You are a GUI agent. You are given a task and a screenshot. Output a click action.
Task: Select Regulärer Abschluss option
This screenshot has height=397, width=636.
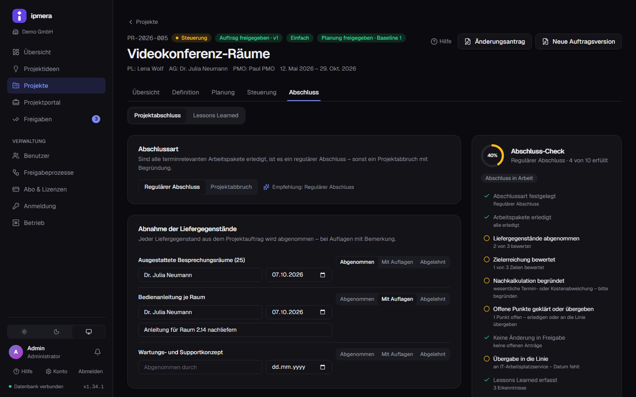[172, 187]
